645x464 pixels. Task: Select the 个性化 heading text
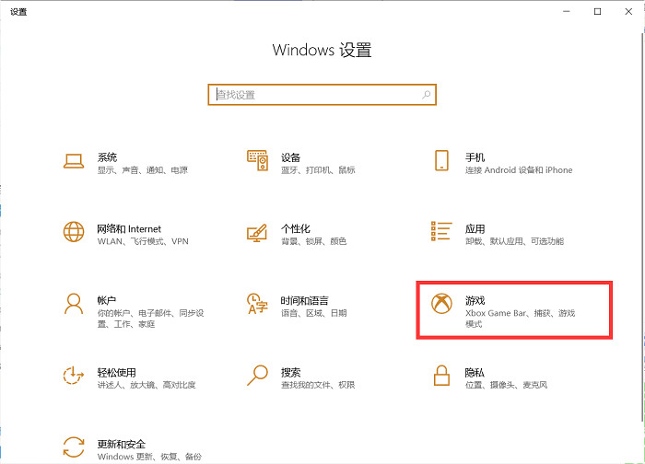tap(296, 228)
